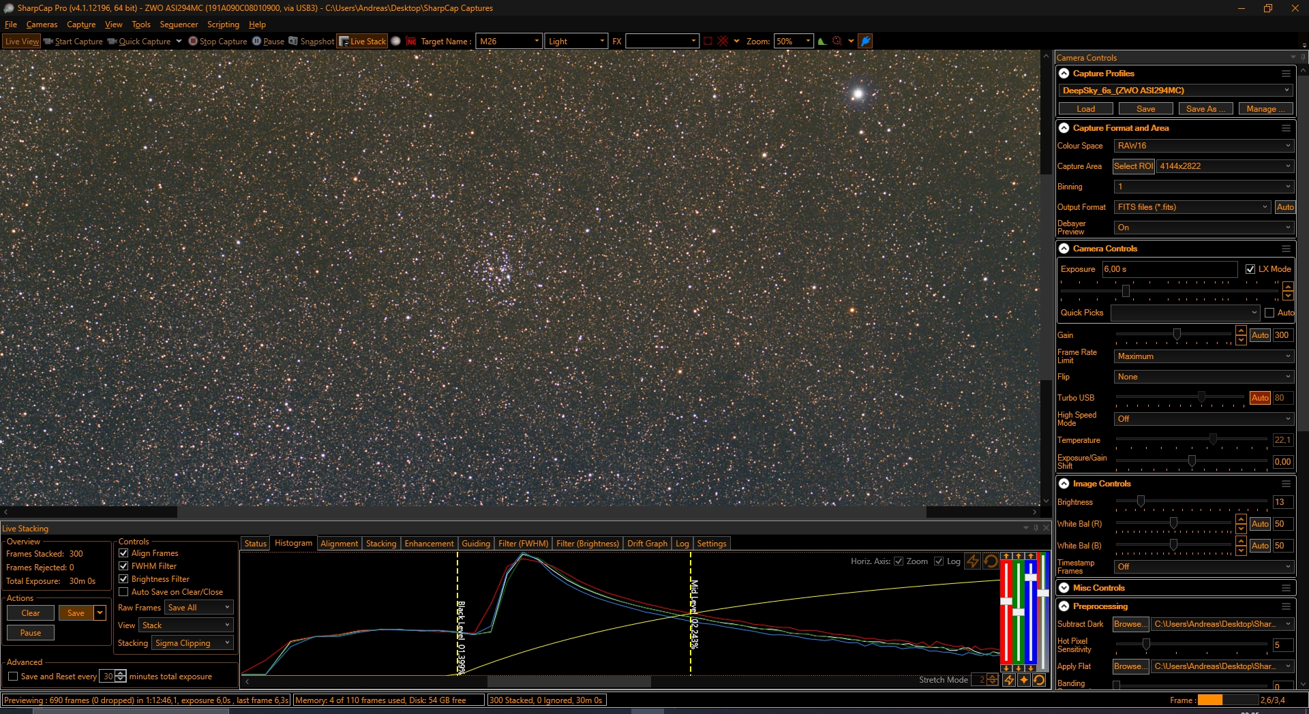Uncheck Align Frames
This screenshot has height=714, width=1309.
pos(123,553)
